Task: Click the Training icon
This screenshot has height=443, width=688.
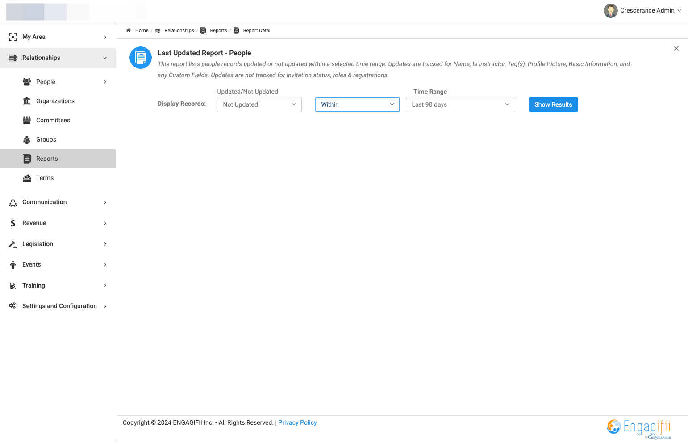Action: (x=13, y=286)
